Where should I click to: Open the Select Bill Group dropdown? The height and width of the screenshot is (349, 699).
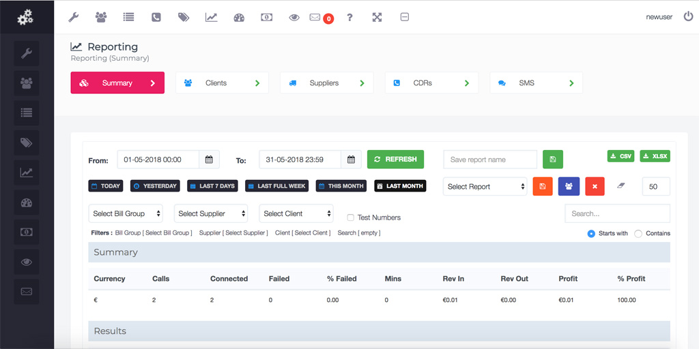coord(126,213)
